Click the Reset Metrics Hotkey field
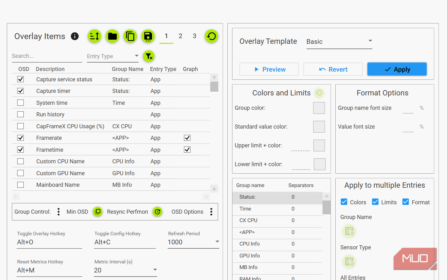Viewport: 447px width, 280px height. (50, 270)
